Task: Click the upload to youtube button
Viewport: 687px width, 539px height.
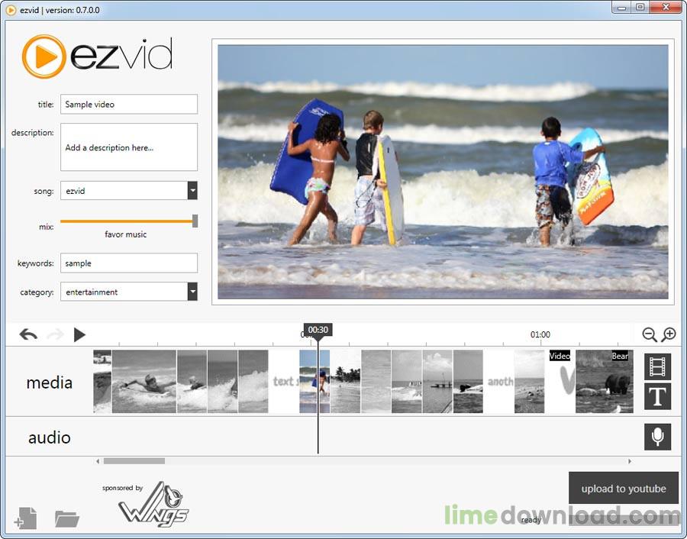Action: [624, 488]
